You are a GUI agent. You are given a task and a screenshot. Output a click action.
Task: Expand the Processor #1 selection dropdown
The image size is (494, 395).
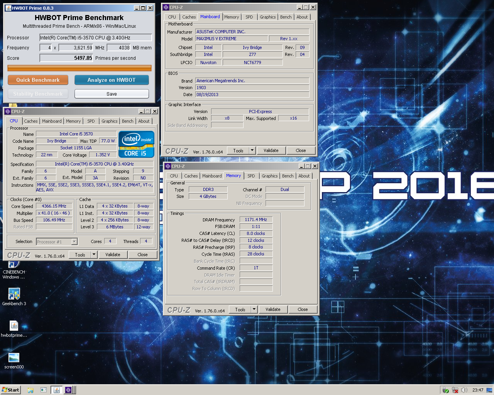click(74, 242)
